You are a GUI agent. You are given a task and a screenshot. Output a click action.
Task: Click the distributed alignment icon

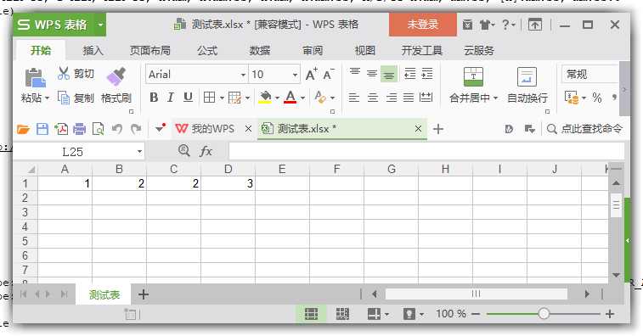pos(426,98)
